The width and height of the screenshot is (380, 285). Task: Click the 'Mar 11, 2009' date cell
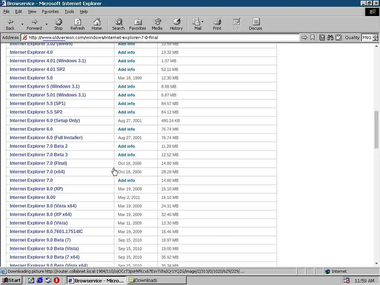pyautogui.click(x=130, y=223)
